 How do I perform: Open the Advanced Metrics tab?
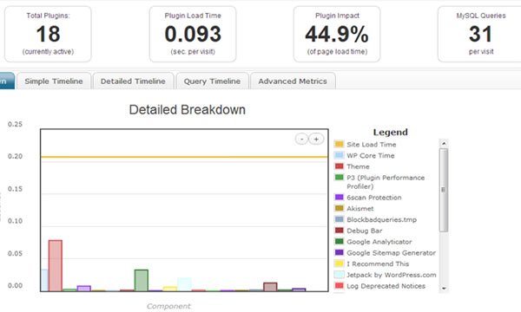pyautogui.click(x=293, y=81)
